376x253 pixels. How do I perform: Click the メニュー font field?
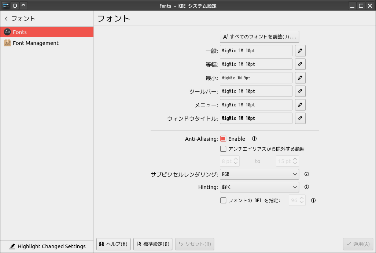[x=256, y=105]
